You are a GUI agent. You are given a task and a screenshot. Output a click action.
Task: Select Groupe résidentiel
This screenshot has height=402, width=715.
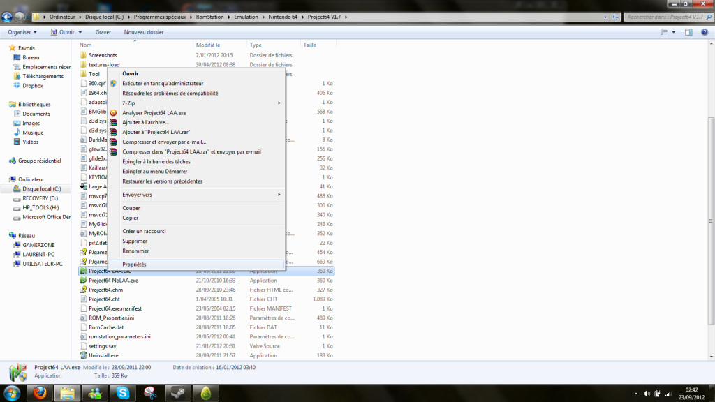click(39, 161)
